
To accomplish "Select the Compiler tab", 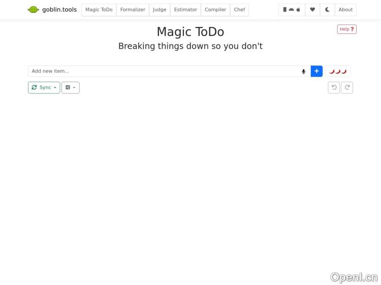I will [x=215, y=10].
